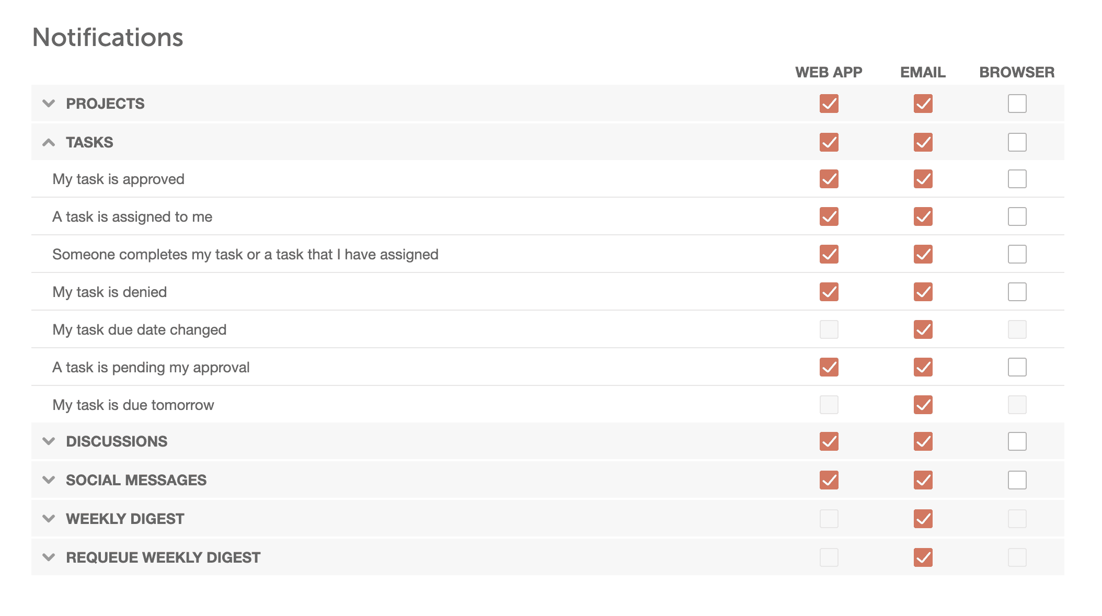Viewport: 1102px width, 616px height.
Task: Enable Browser notifications for DISCUSSIONS
Action: coord(1017,441)
